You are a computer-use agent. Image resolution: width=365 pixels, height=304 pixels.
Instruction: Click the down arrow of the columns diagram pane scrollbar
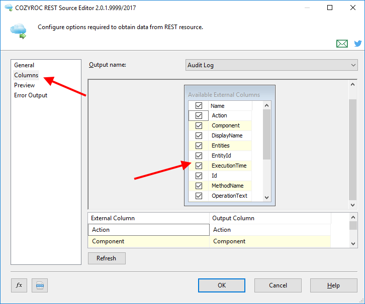352,205
